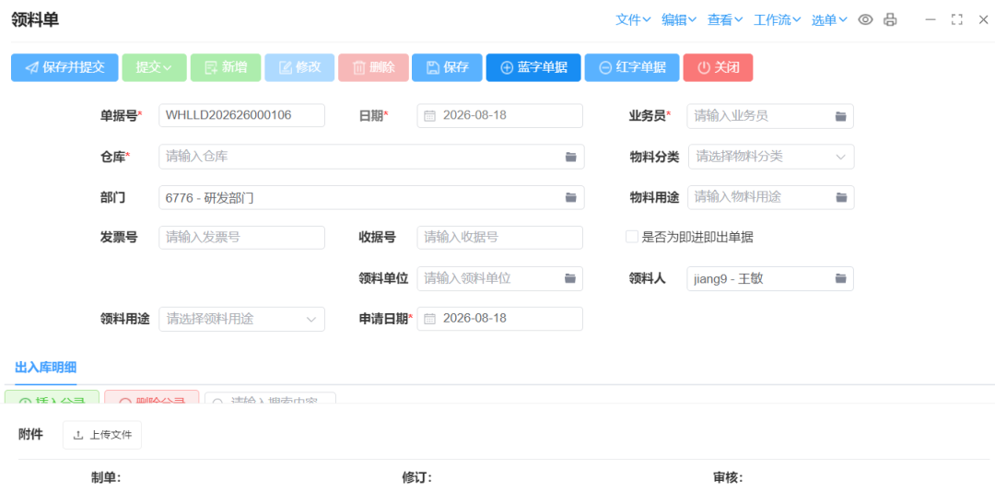
Task: Open the 文件 menu
Action: (633, 19)
